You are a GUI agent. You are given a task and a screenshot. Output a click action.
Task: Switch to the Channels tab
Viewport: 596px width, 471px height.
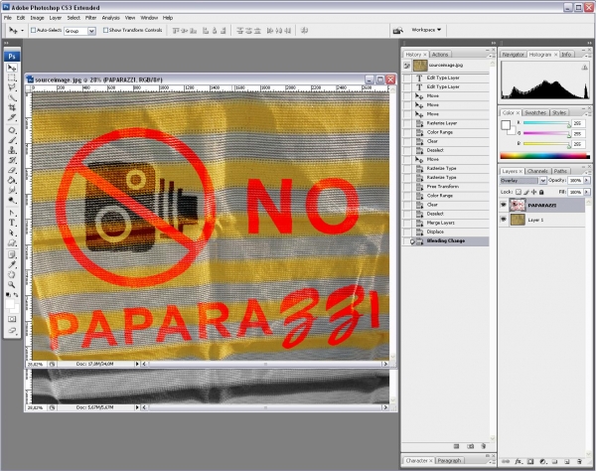click(x=537, y=171)
